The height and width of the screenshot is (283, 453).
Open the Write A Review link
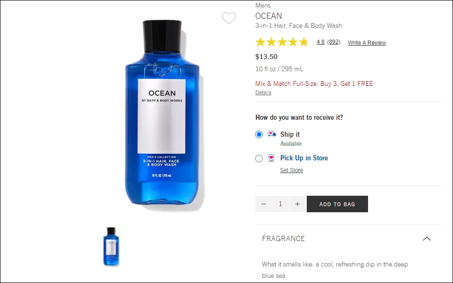(x=367, y=43)
